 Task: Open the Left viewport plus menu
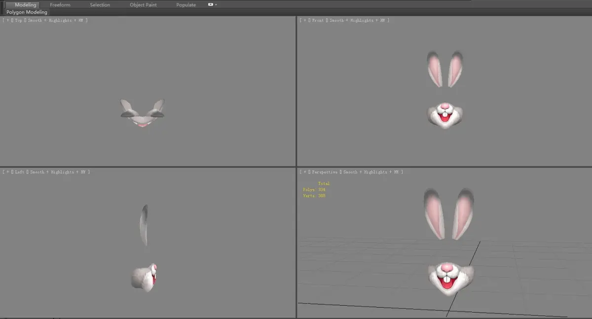pos(8,172)
